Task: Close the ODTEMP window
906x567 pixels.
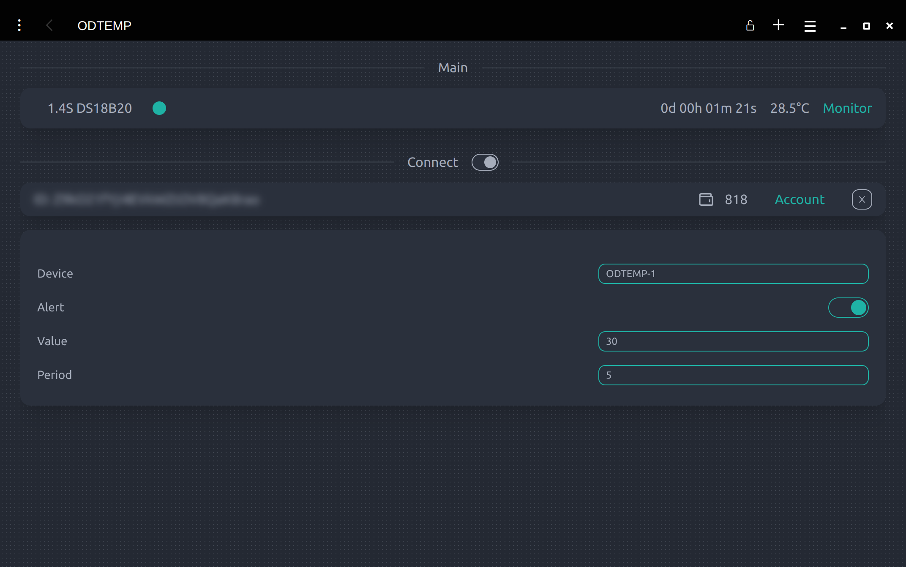Action: point(890,26)
